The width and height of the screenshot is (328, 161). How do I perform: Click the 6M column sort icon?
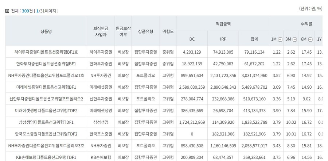pyautogui.click(x=310, y=39)
